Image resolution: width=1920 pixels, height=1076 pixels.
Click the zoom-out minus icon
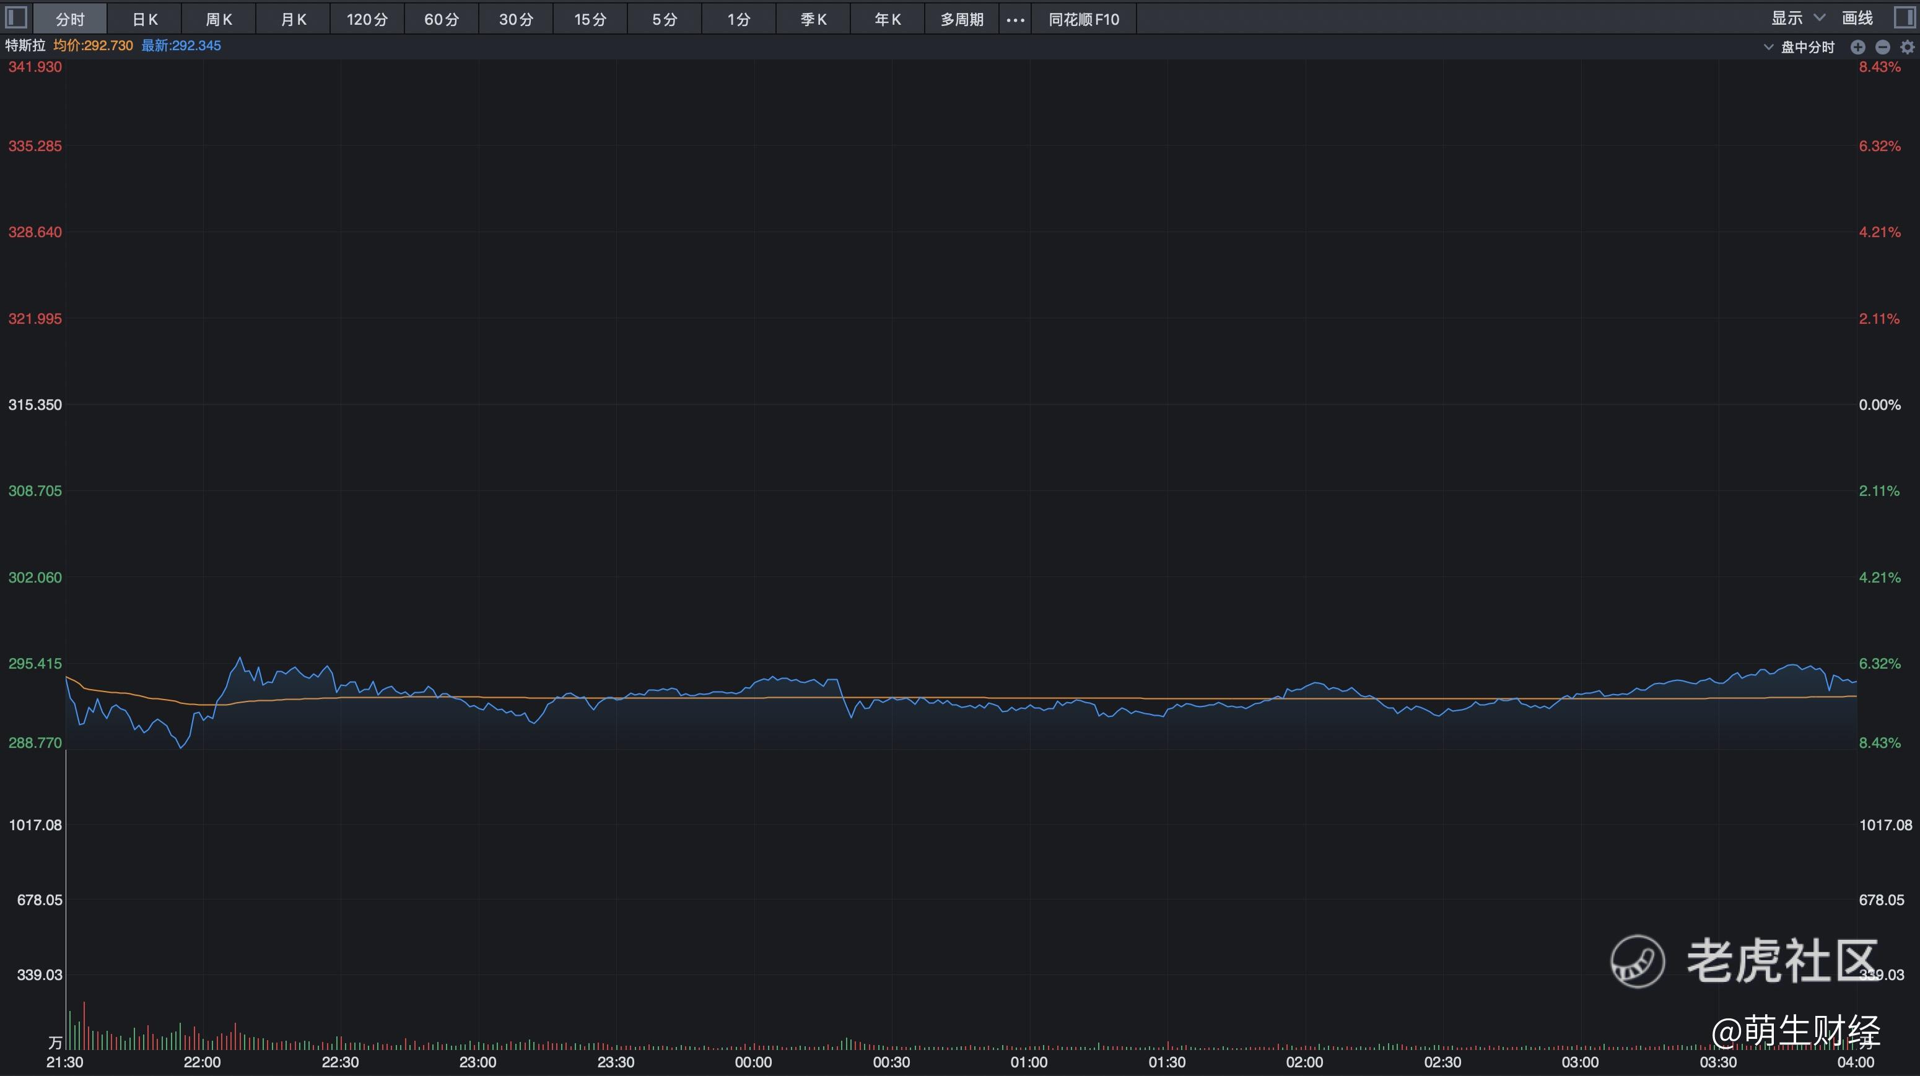tap(1883, 47)
